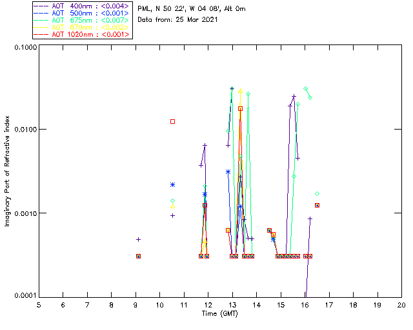The width and height of the screenshot is (413, 330).
Task: Click the 'Time (GMT)' x-axis title
Action: (219, 314)
